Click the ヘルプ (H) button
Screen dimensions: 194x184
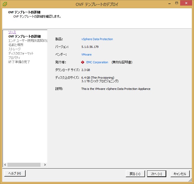[15, 173]
